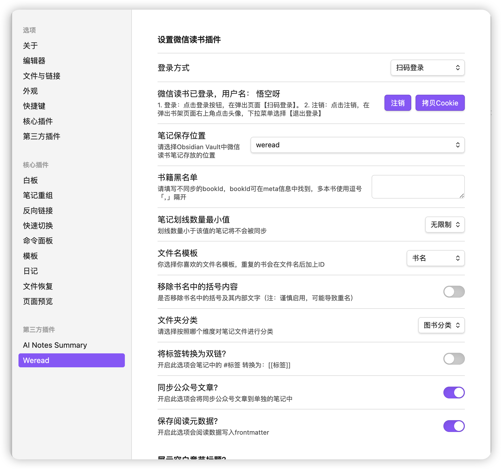Screen dimensions: 501x469
Task: Enable 将标签转换为双链 toggle
Action: [454, 359]
